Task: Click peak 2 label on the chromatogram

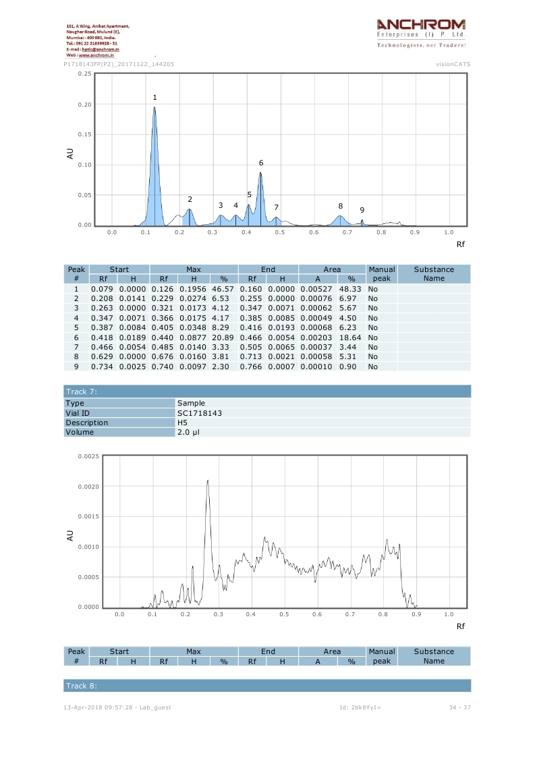Action: (190, 199)
